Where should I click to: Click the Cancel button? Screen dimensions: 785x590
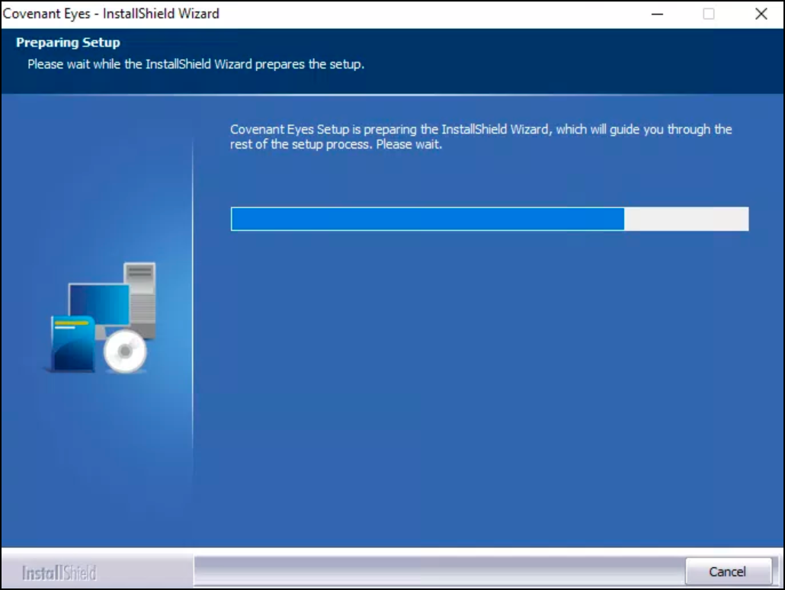[x=728, y=572]
